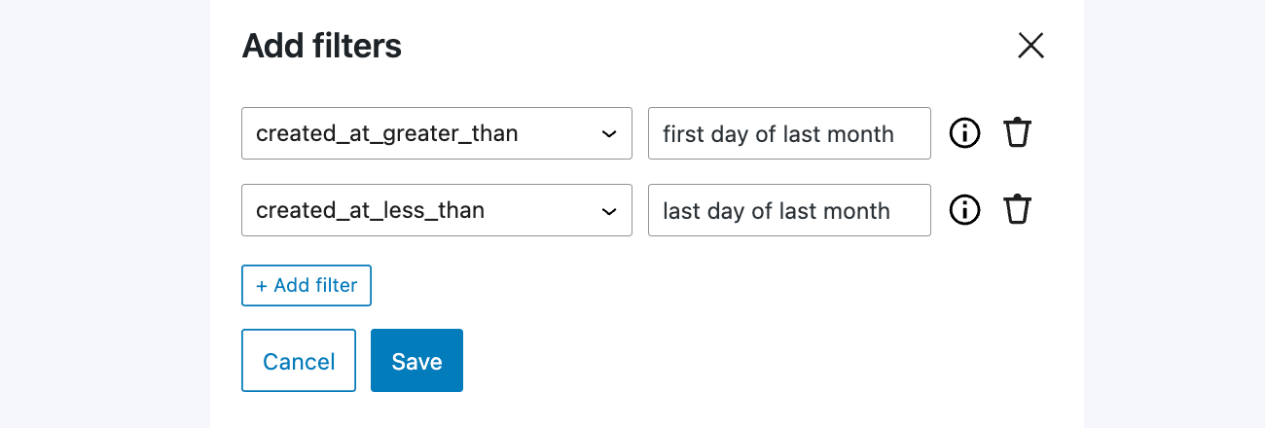
Task: Show info for created_at_less_than filter
Action: tap(964, 210)
